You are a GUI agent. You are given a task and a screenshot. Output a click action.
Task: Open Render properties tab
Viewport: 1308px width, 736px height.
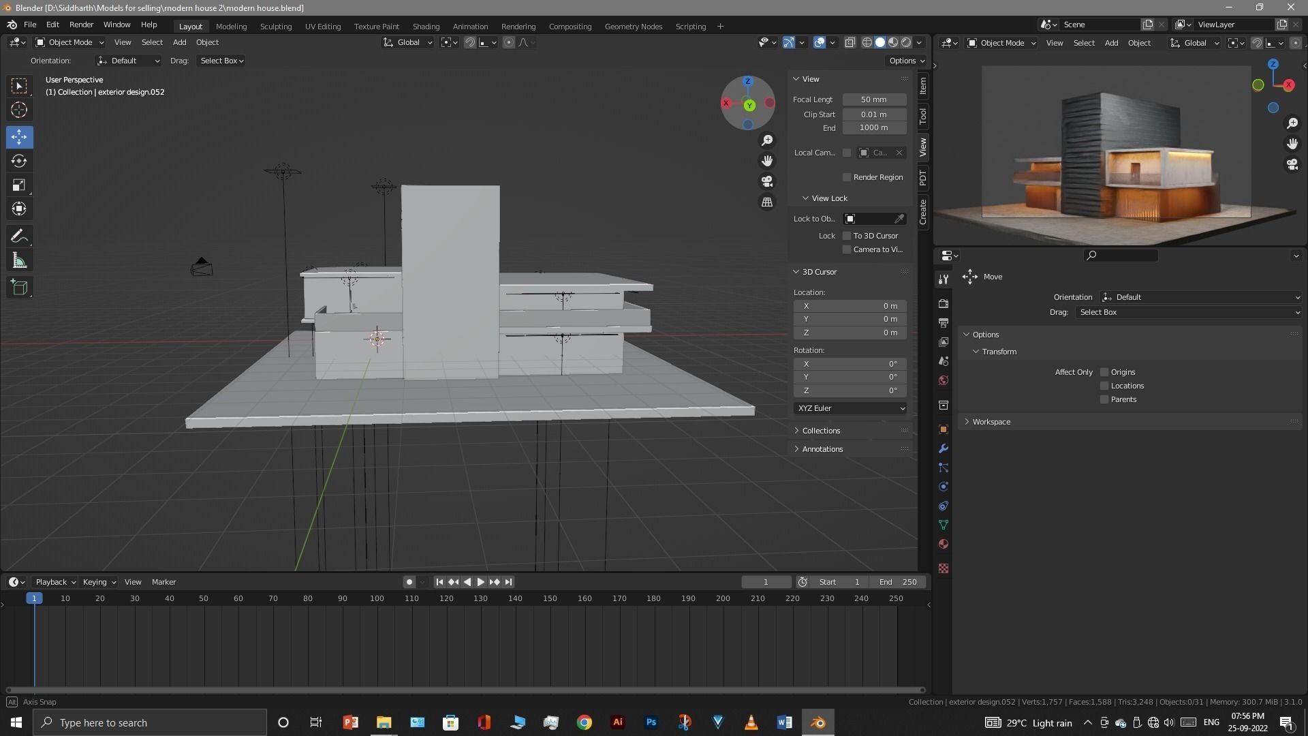tap(944, 303)
